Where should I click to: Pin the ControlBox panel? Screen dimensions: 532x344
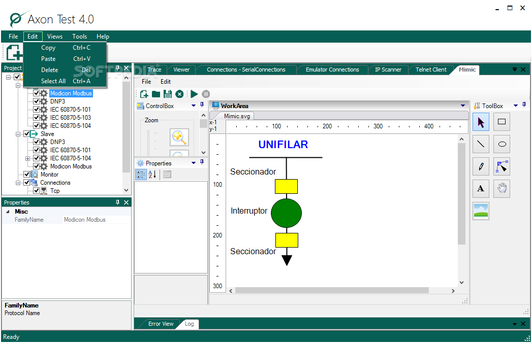[x=202, y=105]
